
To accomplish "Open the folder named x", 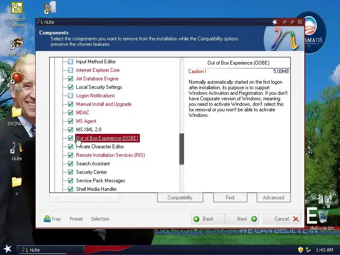I will pyautogui.click(x=17, y=186).
